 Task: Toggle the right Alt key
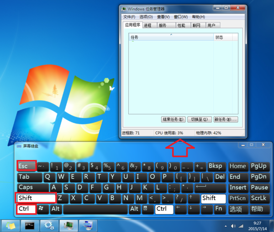point(134,209)
